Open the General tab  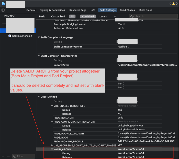[x=31, y=10]
